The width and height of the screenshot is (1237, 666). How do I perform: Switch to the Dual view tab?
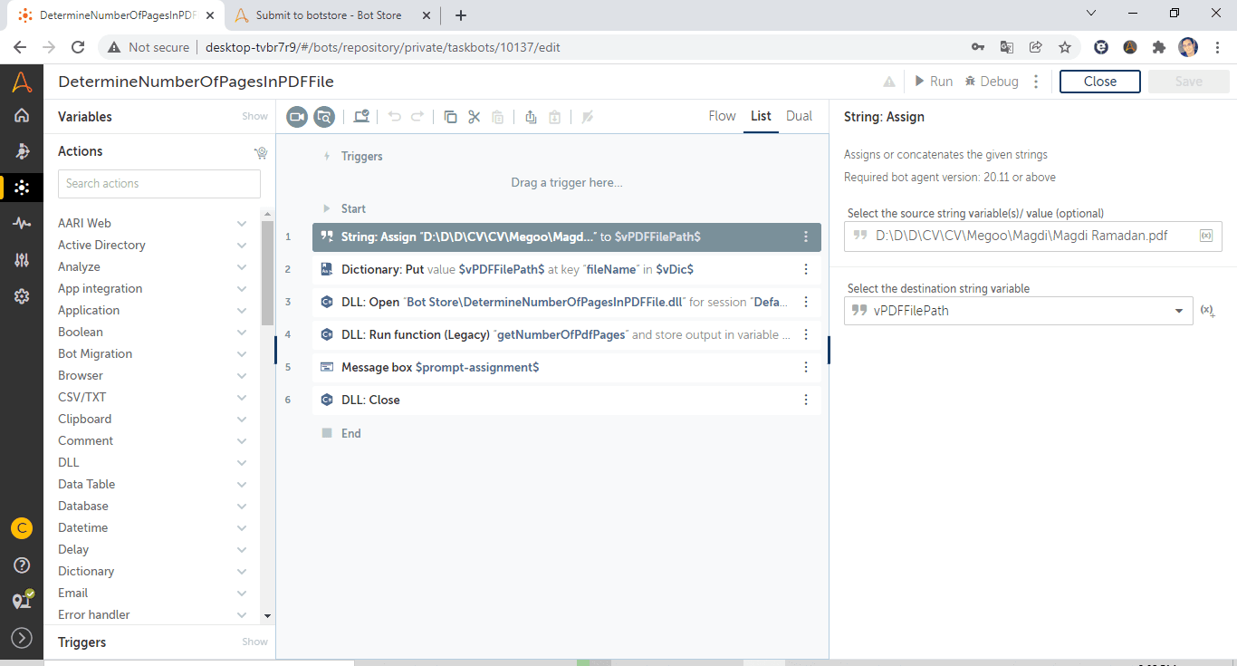coord(799,116)
